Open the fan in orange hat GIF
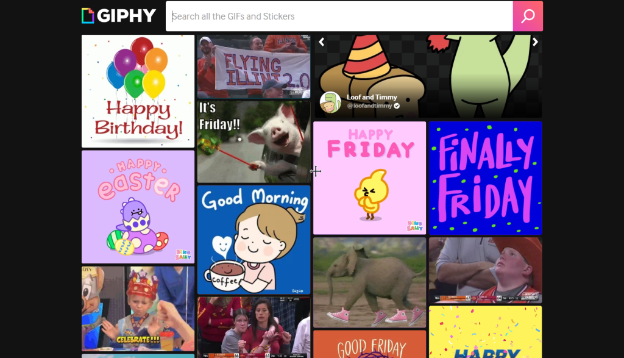 tap(486, 270)
